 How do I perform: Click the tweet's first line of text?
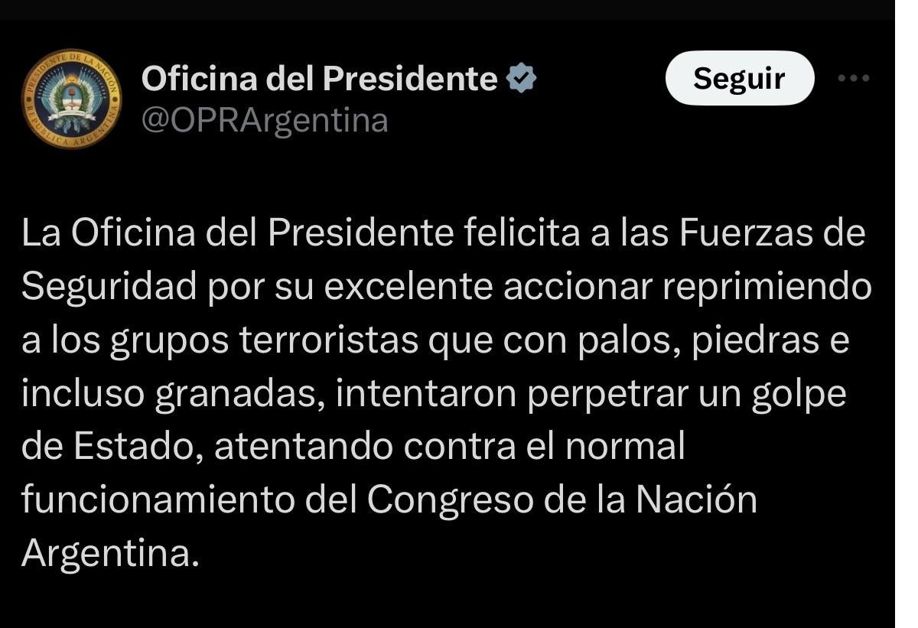tap(444, 234)
